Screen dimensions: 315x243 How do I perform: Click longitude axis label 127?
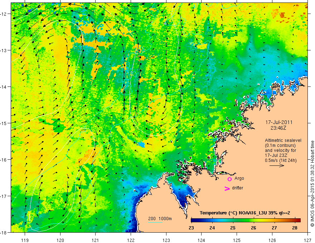pyautogui.click(x=307, y=240)
